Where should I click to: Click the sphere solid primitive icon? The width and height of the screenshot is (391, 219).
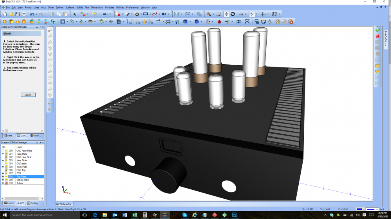[x=5, y=21]
